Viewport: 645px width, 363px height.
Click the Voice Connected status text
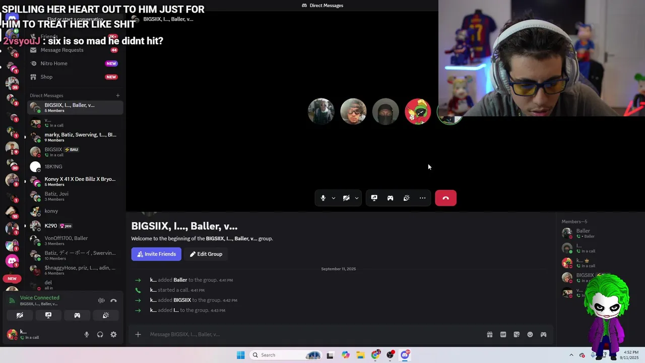tap(40, 297)
